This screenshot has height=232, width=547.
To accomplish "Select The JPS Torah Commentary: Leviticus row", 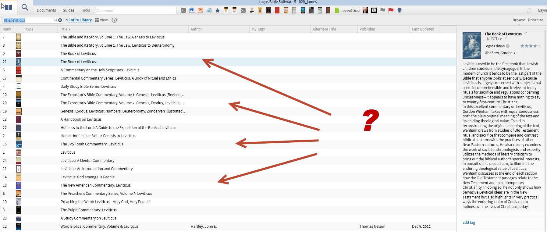I will [x=228, y=144].
